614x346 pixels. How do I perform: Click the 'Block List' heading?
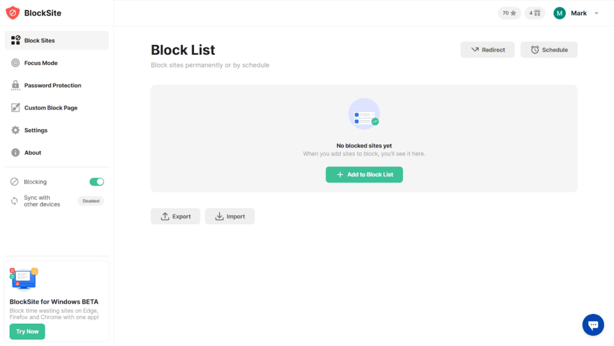pyautogui.click(x=183, y=50)
